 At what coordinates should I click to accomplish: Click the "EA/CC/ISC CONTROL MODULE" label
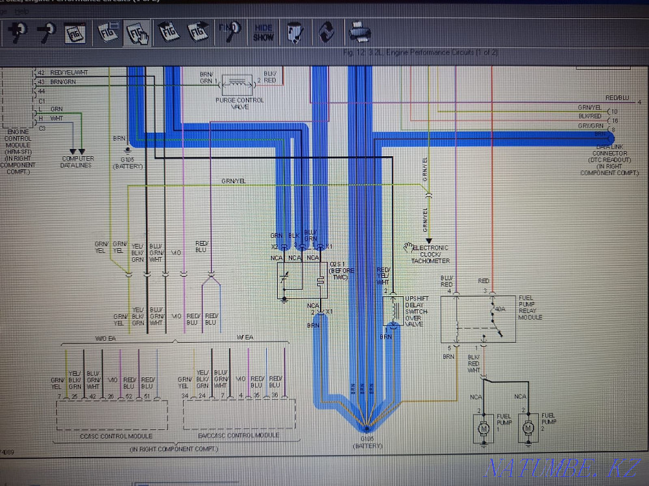click(x=239, y=435)
